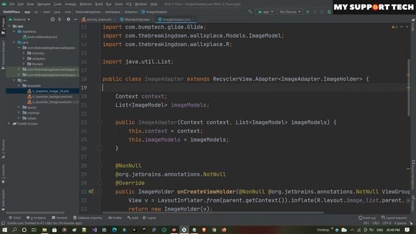This screenshot has width=416, height=234.
Task: Expand the Activitys package
Action: click(24, 53)
